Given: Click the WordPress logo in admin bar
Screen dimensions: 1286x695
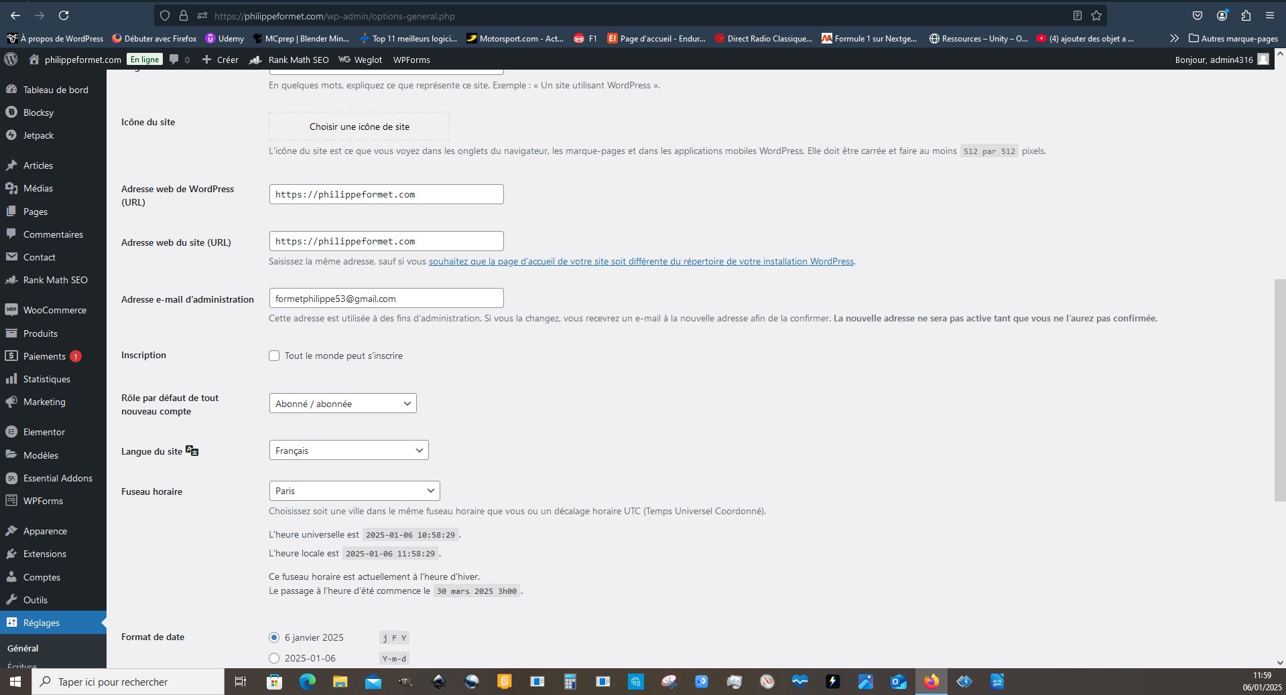Looking at the screenshot, I should 11,60.
